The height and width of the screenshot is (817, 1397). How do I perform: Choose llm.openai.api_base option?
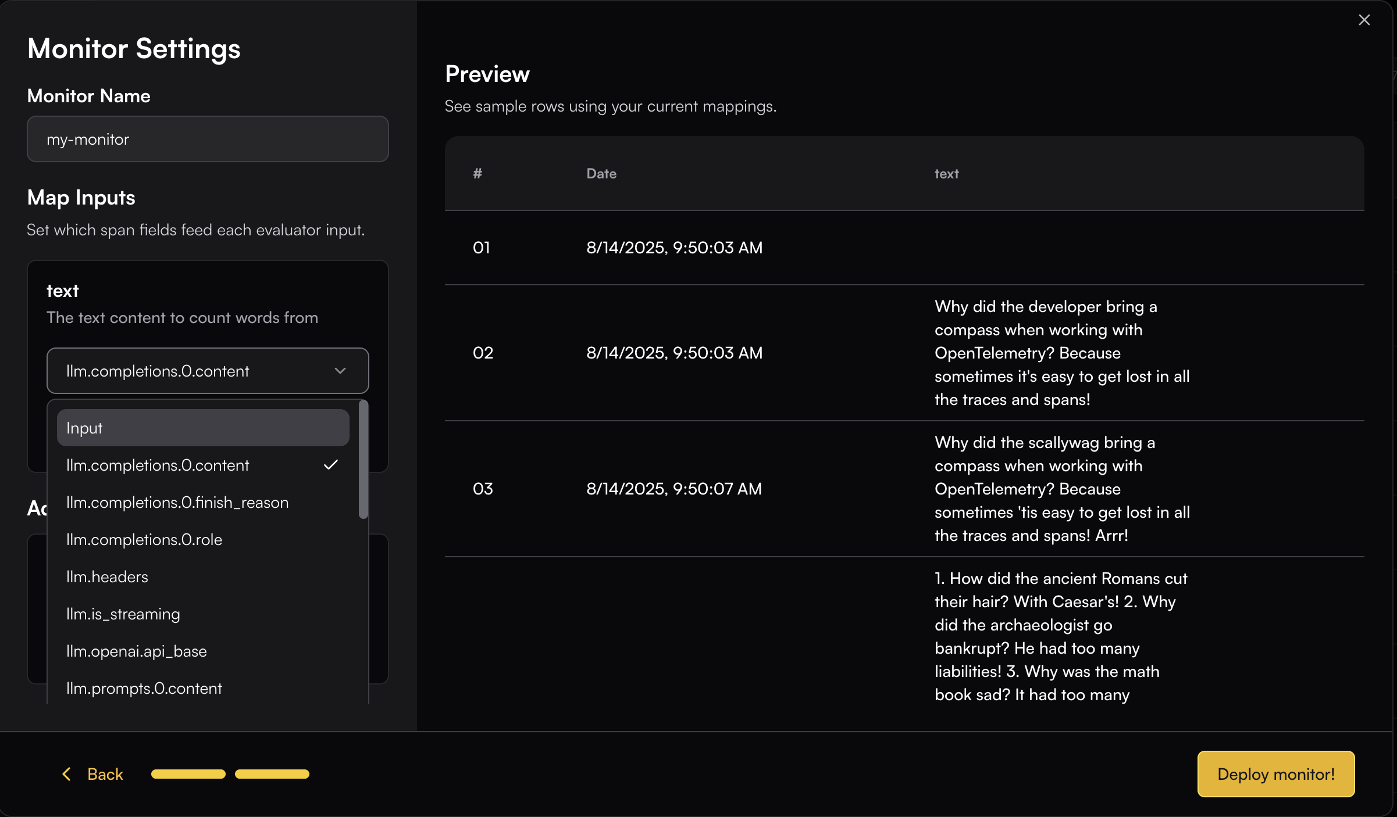tap(137, 651)
